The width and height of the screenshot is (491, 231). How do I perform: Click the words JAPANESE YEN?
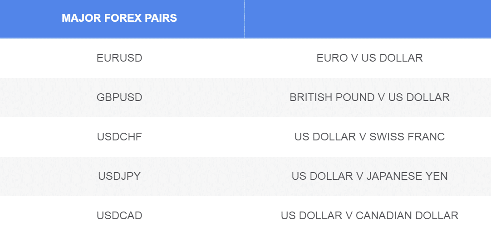[407, 176]
